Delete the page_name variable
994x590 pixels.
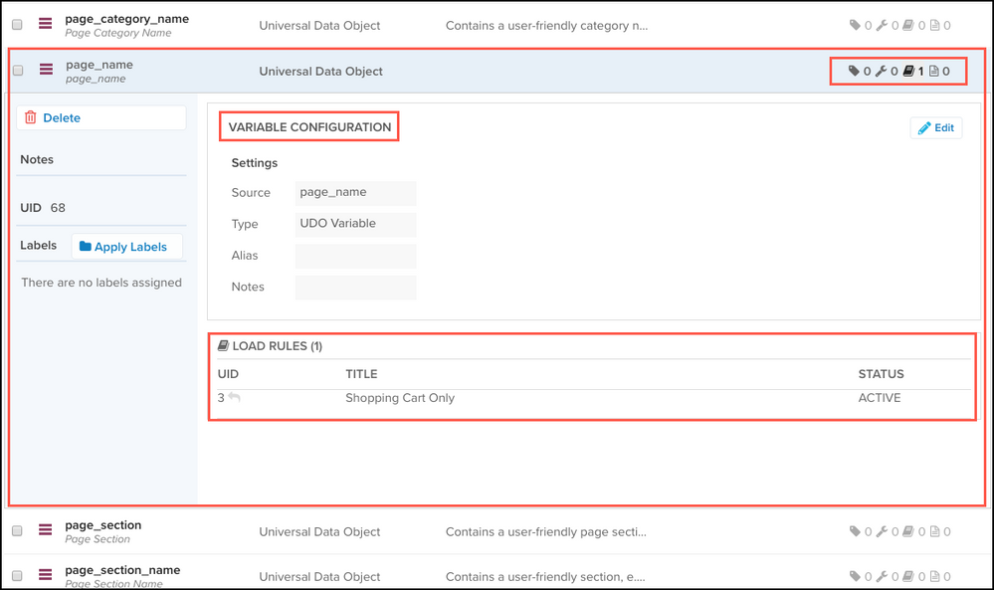point(100,117)
